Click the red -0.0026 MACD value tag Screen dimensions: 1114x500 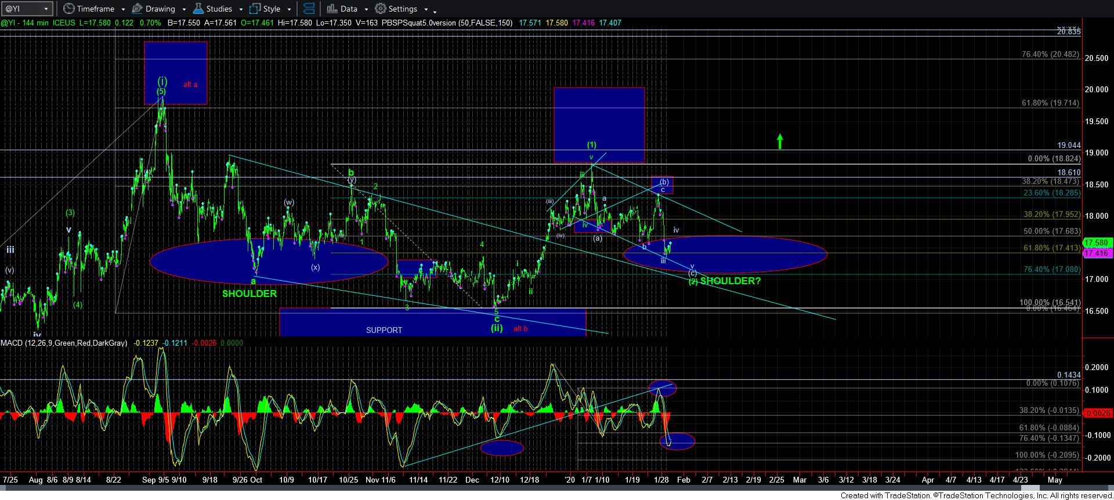point(1098,413)
